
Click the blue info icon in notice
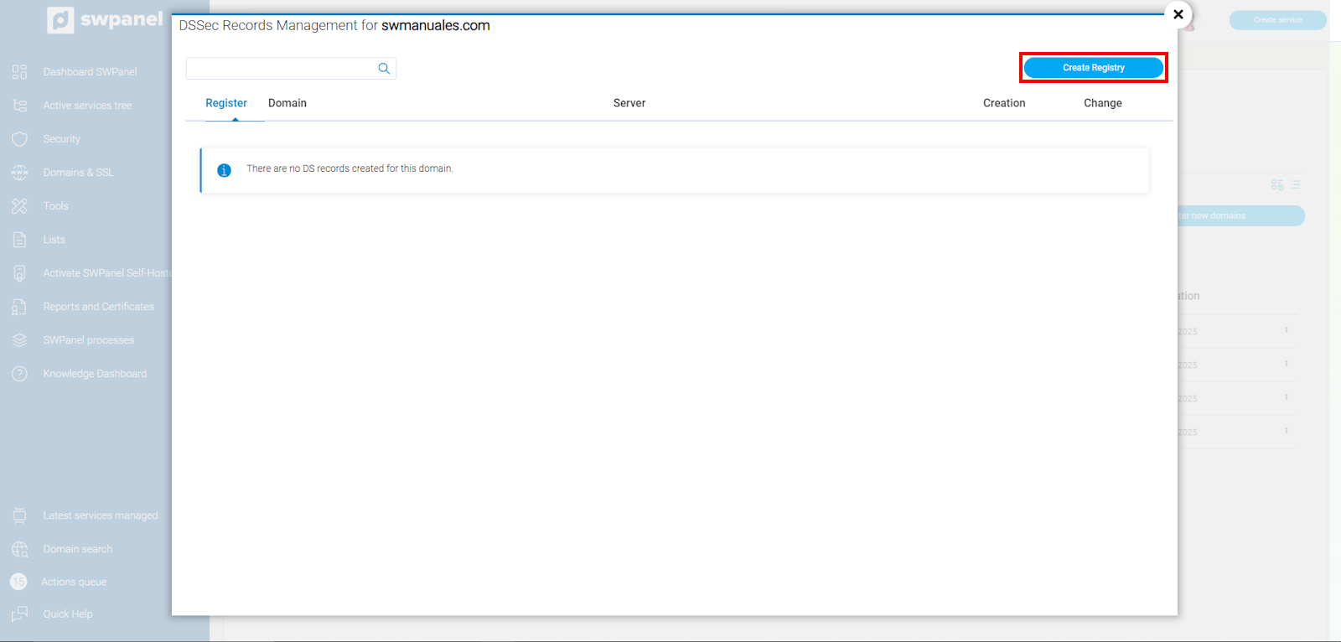(x=224, y=170)
